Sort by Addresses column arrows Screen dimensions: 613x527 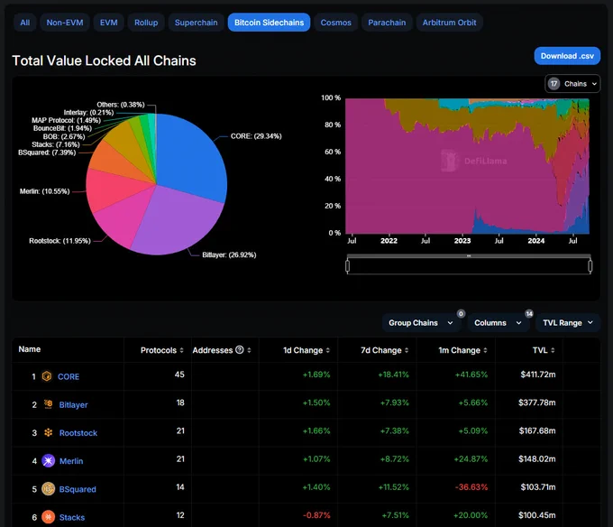pos(250,350)
